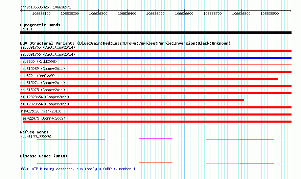Select the 106636900 ruler tick label

270,14
